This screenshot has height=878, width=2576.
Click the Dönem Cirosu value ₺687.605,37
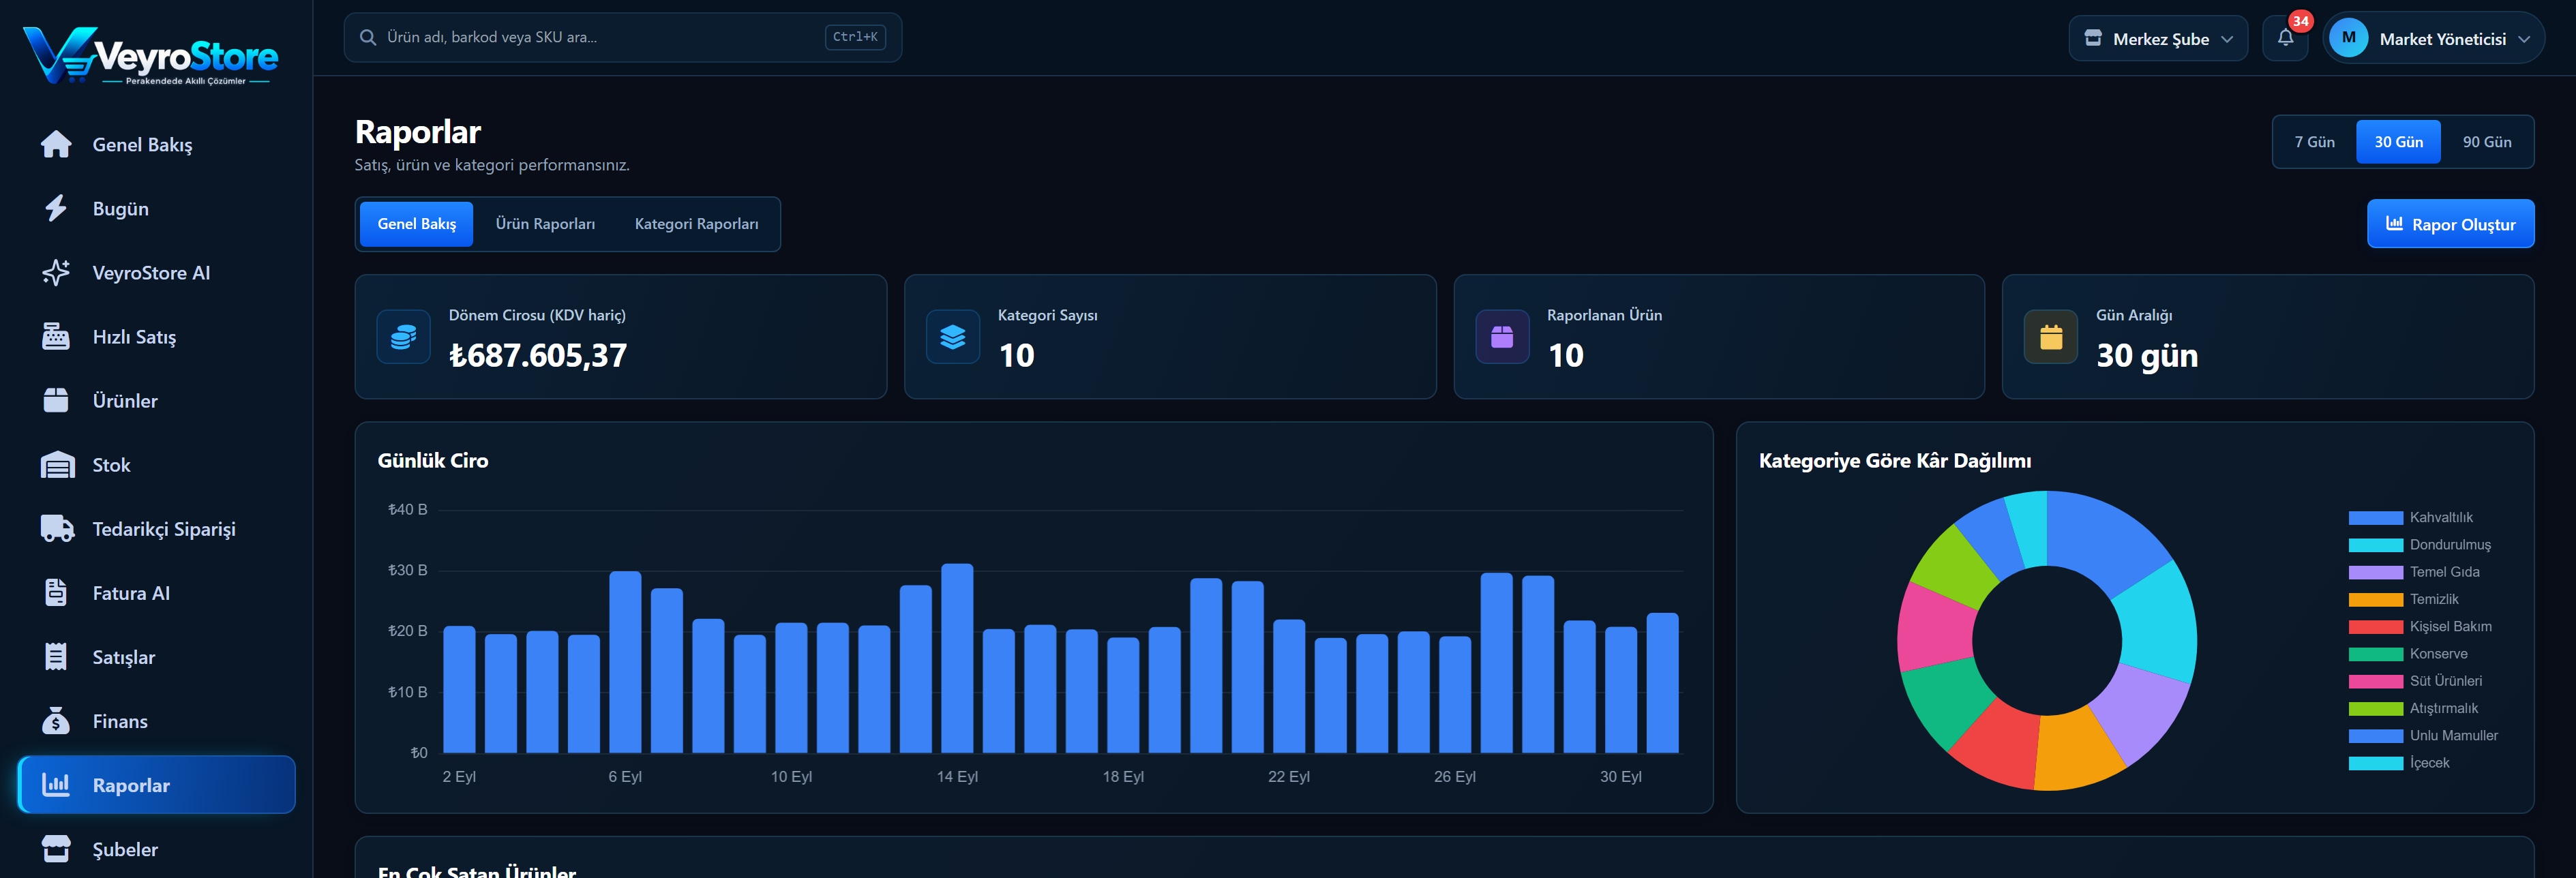click(538, 355)
